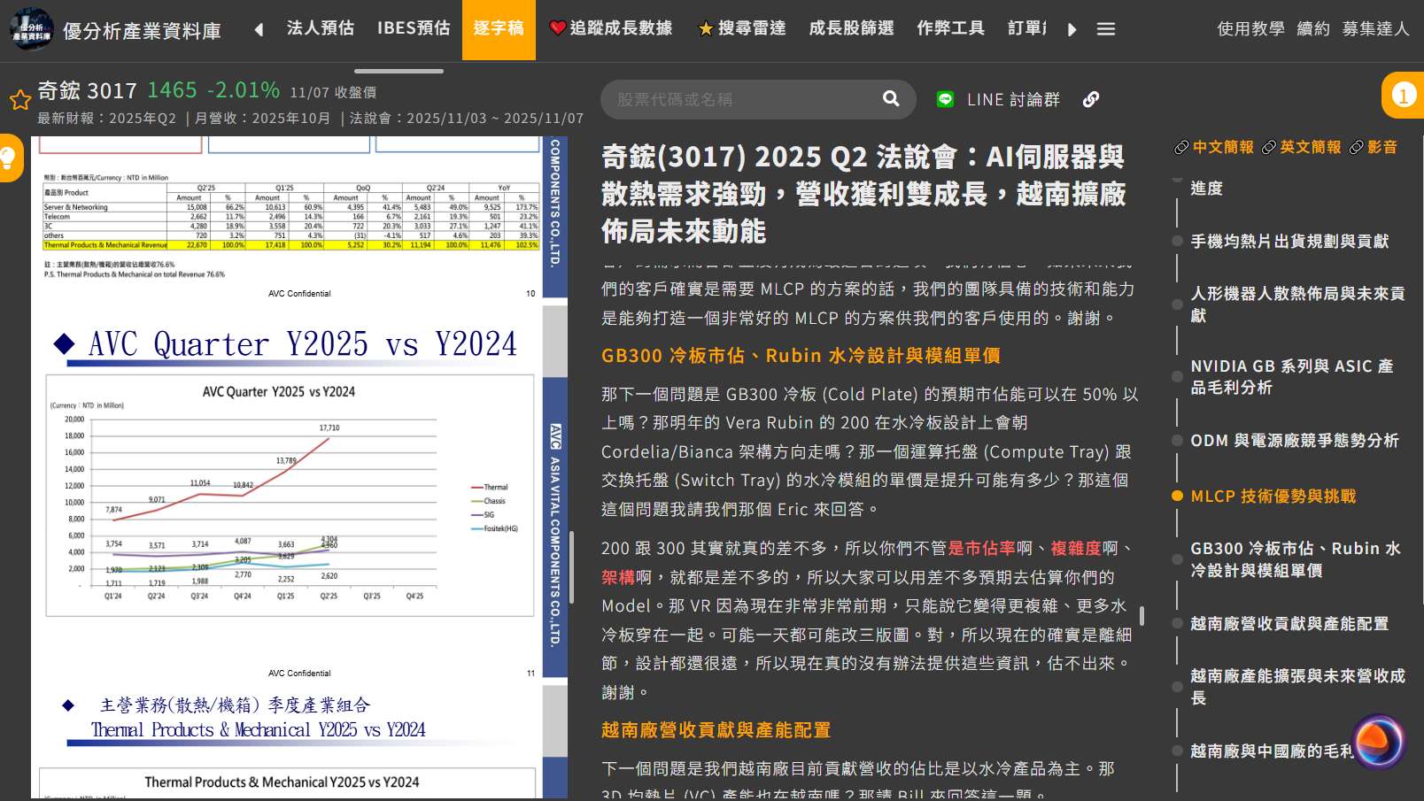Open the orange notification badge icon
This screenshot has height=801, width=1424.
(x=1404, y=95)
